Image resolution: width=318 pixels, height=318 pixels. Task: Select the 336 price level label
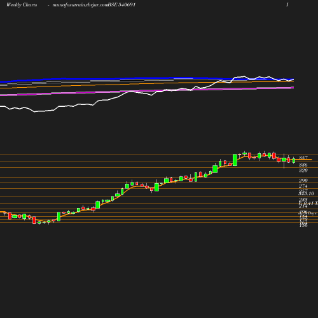tap(303, 165)
